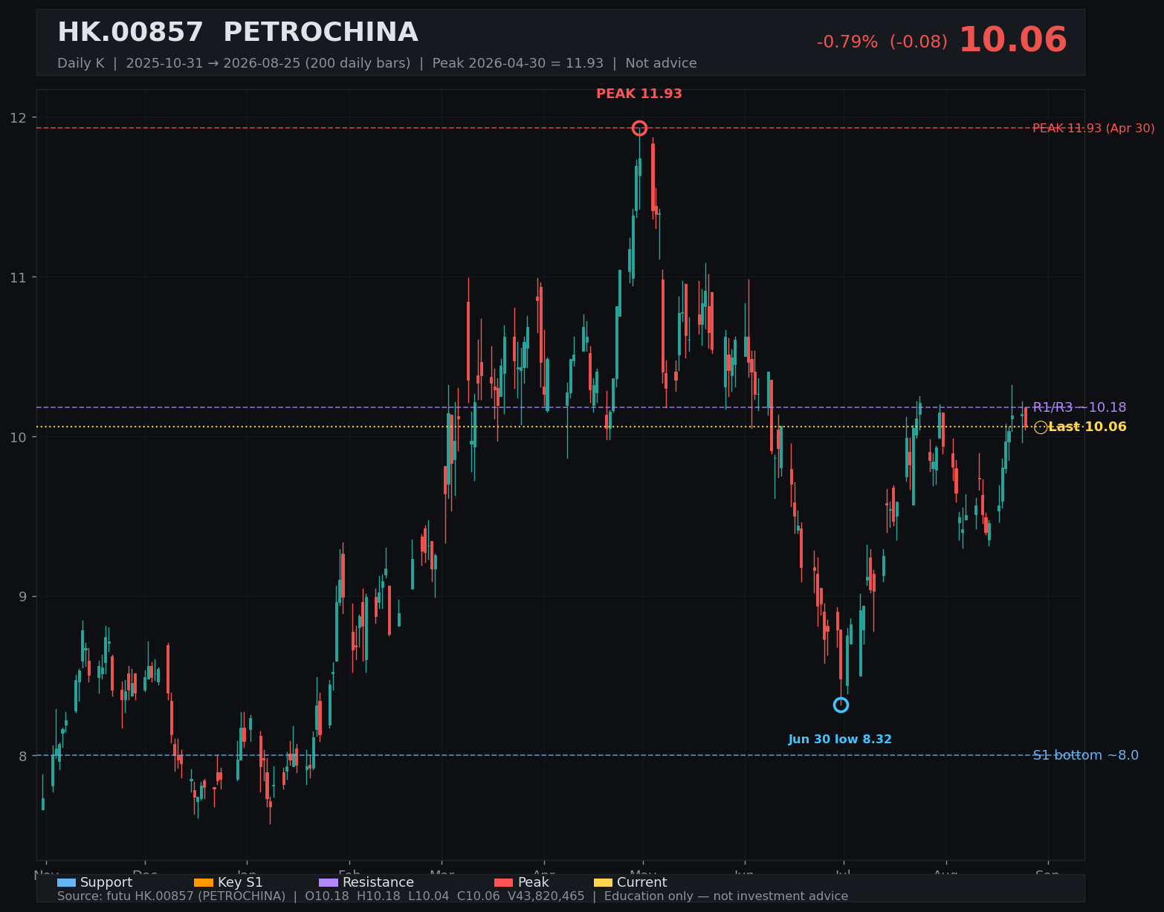Click the large 10.06 price in the header

(x=1012, y=40)
